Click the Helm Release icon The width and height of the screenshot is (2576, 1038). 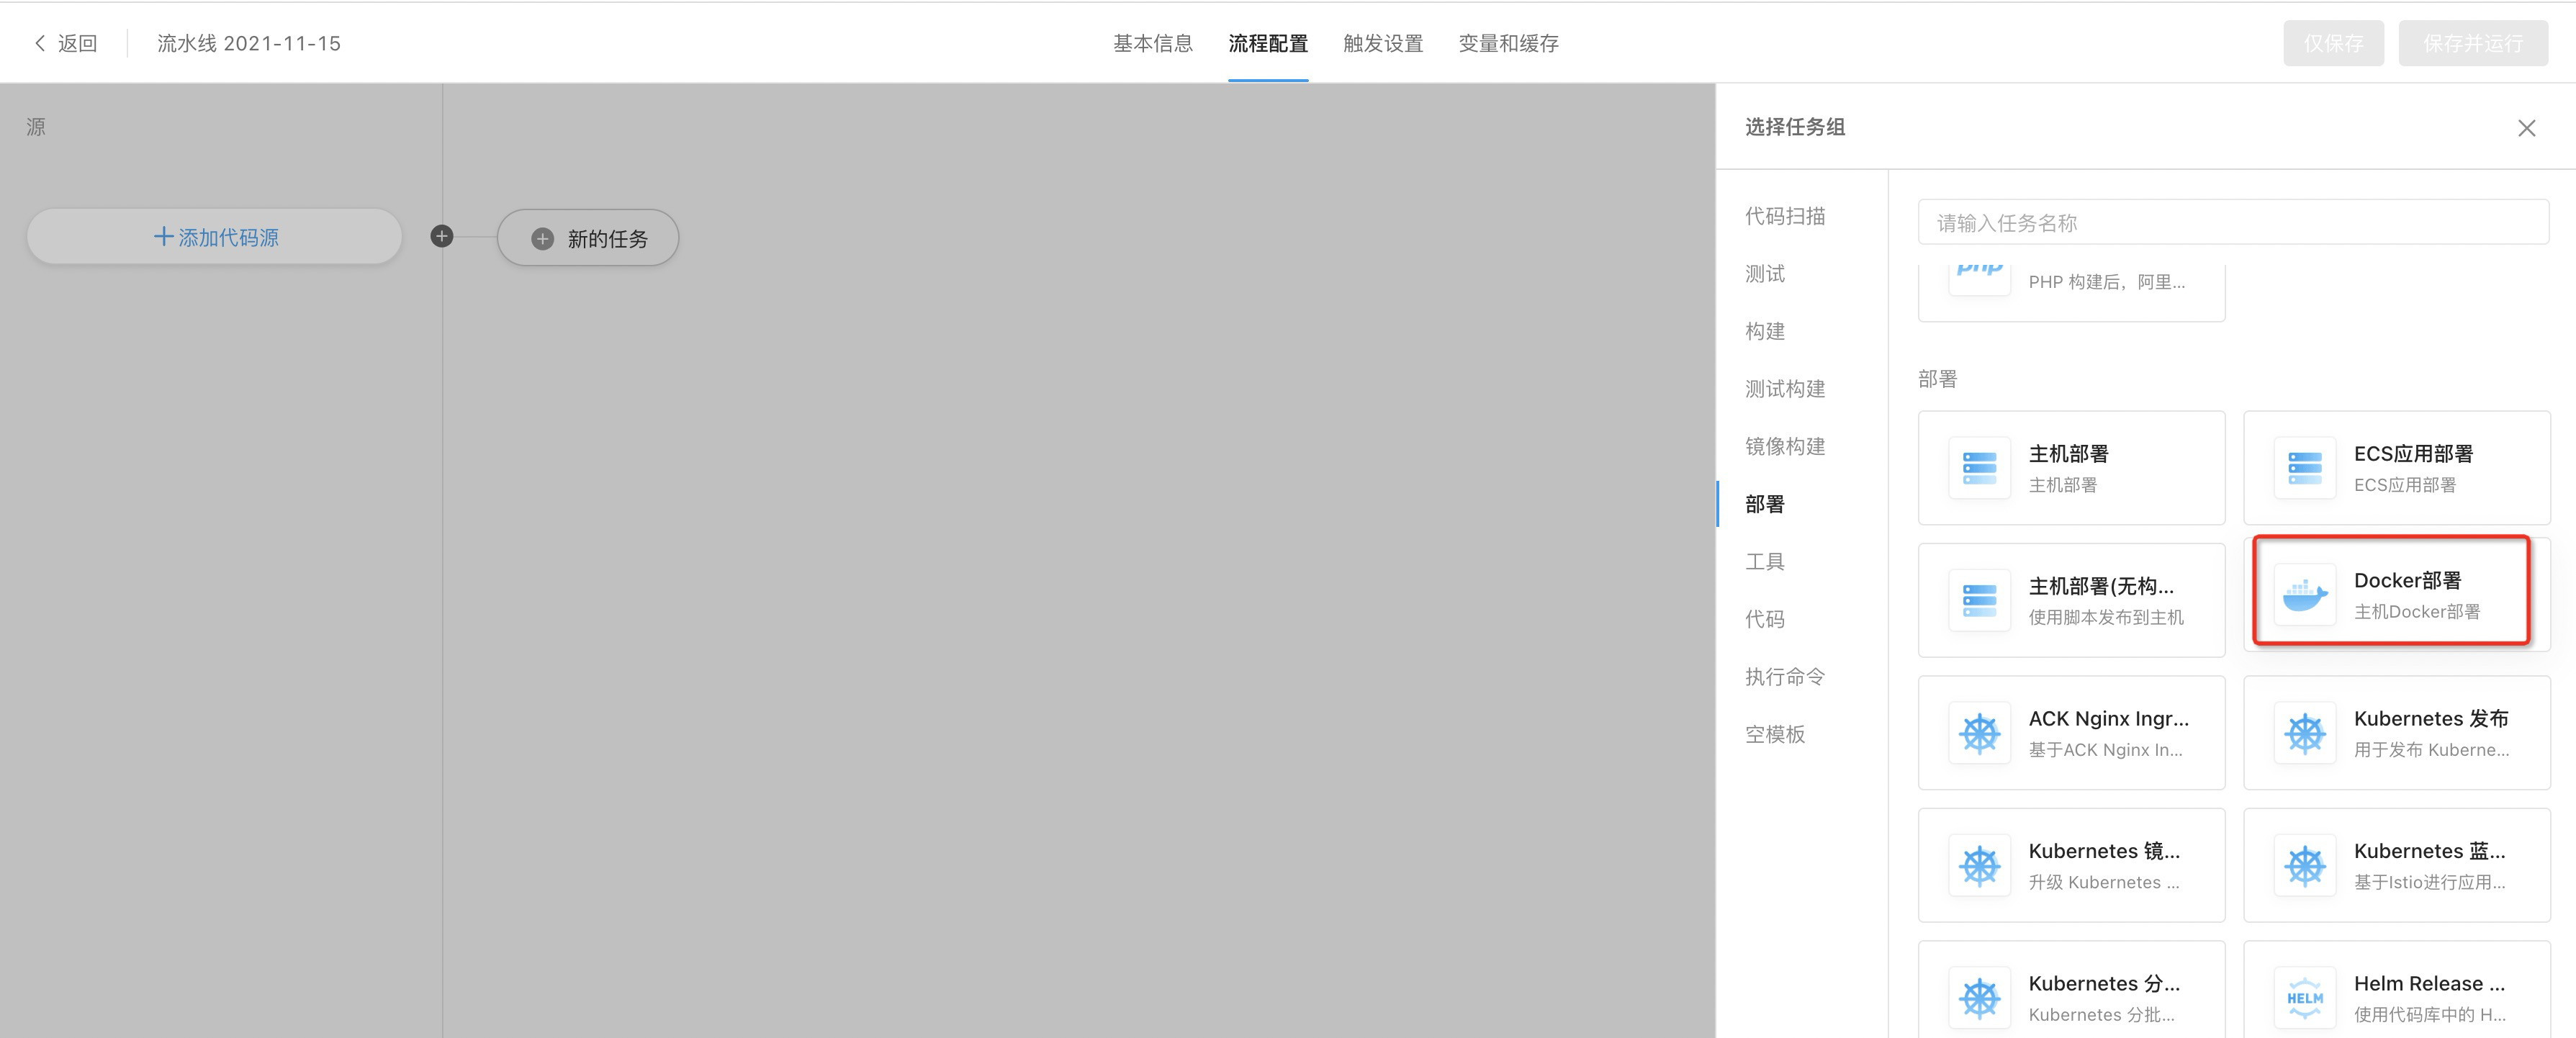2304,997
